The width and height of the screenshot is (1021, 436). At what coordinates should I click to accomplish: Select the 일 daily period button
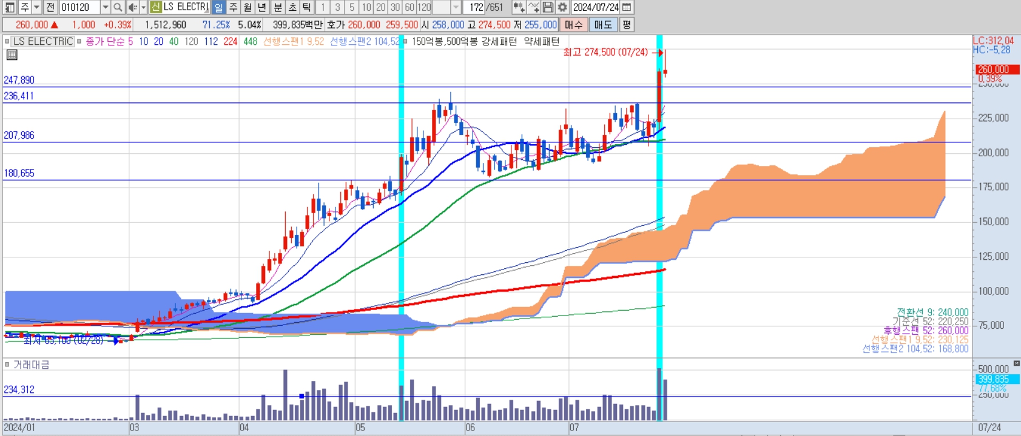click(x=218, y=7)
